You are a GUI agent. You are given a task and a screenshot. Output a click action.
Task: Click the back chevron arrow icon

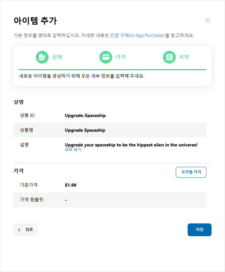point(19,230)
